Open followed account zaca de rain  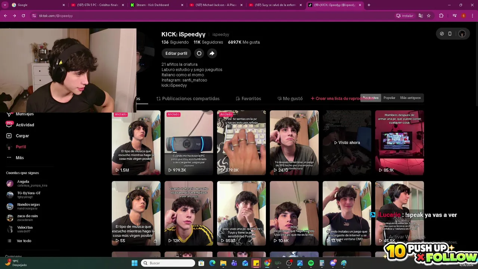point(22,218)
